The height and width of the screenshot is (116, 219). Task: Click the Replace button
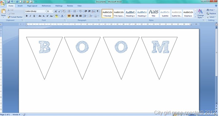[x=211, y=14]
